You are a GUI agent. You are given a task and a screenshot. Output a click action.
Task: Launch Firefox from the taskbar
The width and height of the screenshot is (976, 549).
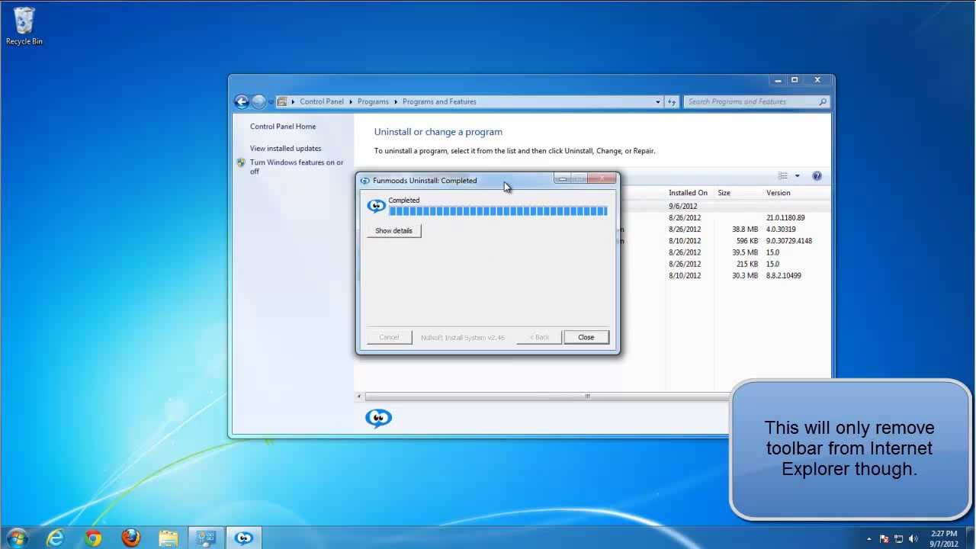point(131,538)
